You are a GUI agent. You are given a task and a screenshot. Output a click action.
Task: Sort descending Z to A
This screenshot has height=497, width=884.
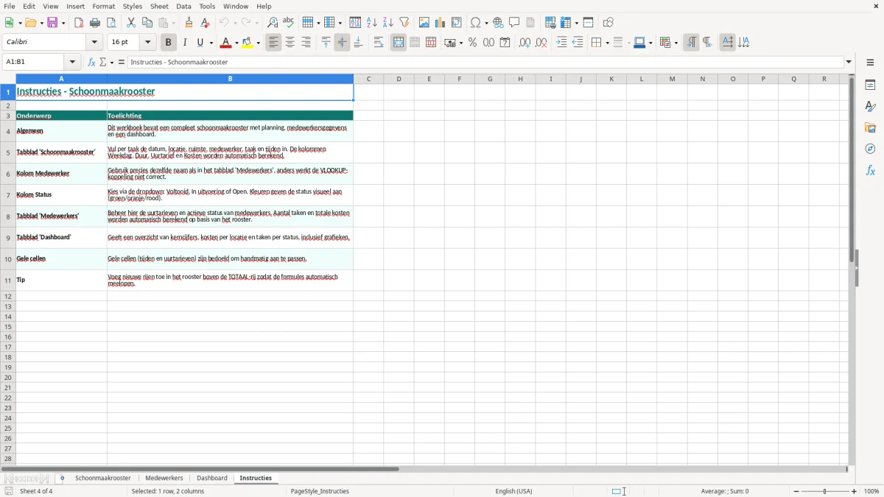(388, 23)
